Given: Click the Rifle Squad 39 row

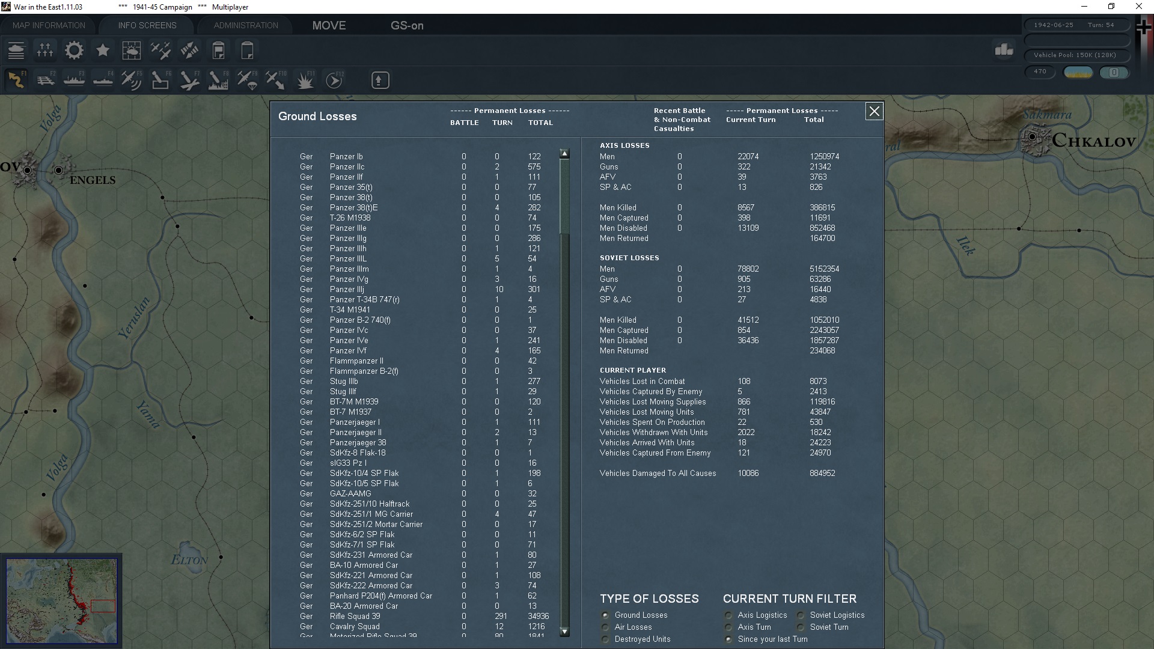Looking at the screenshot, I should [x=424, y=616].
